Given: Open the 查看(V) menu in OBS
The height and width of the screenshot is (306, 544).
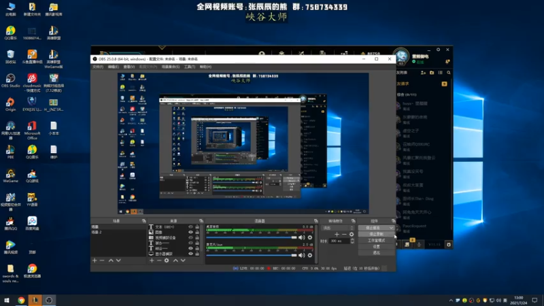Looking at the screenshot, I should (129, 67).
